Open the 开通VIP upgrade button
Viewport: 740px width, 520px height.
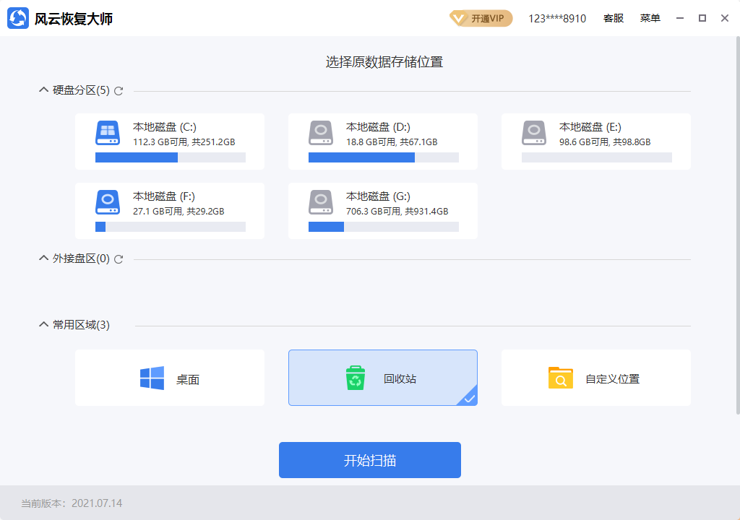(481, 18)
